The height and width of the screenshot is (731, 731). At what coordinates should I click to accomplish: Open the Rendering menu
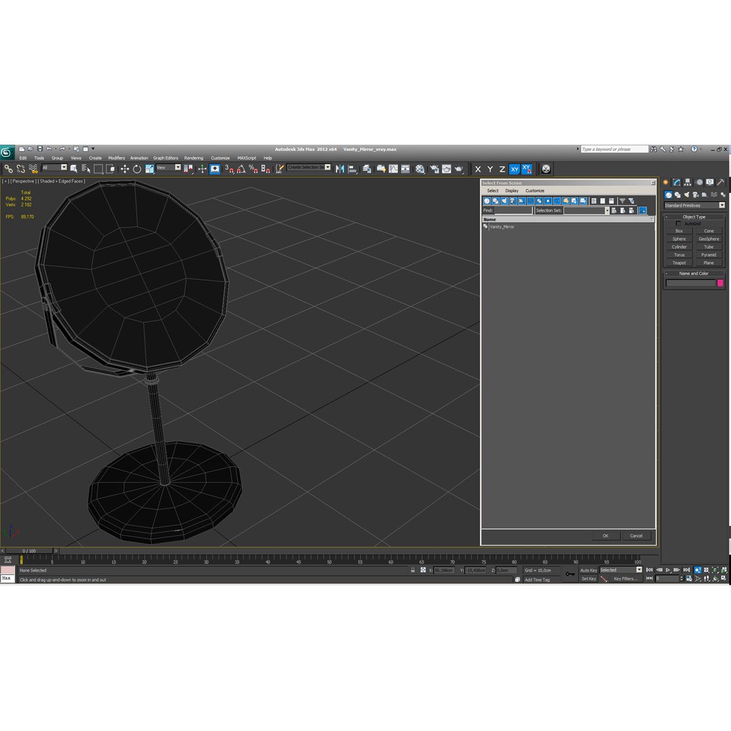tap(194, 158)
